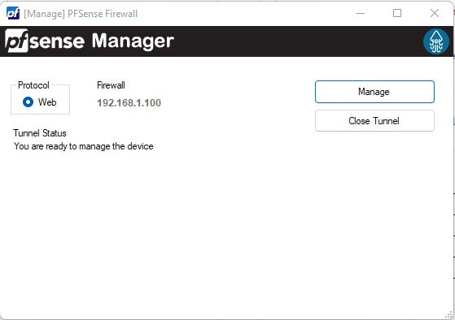
Task: Click the Close Tunnel button
Action: 374,121
